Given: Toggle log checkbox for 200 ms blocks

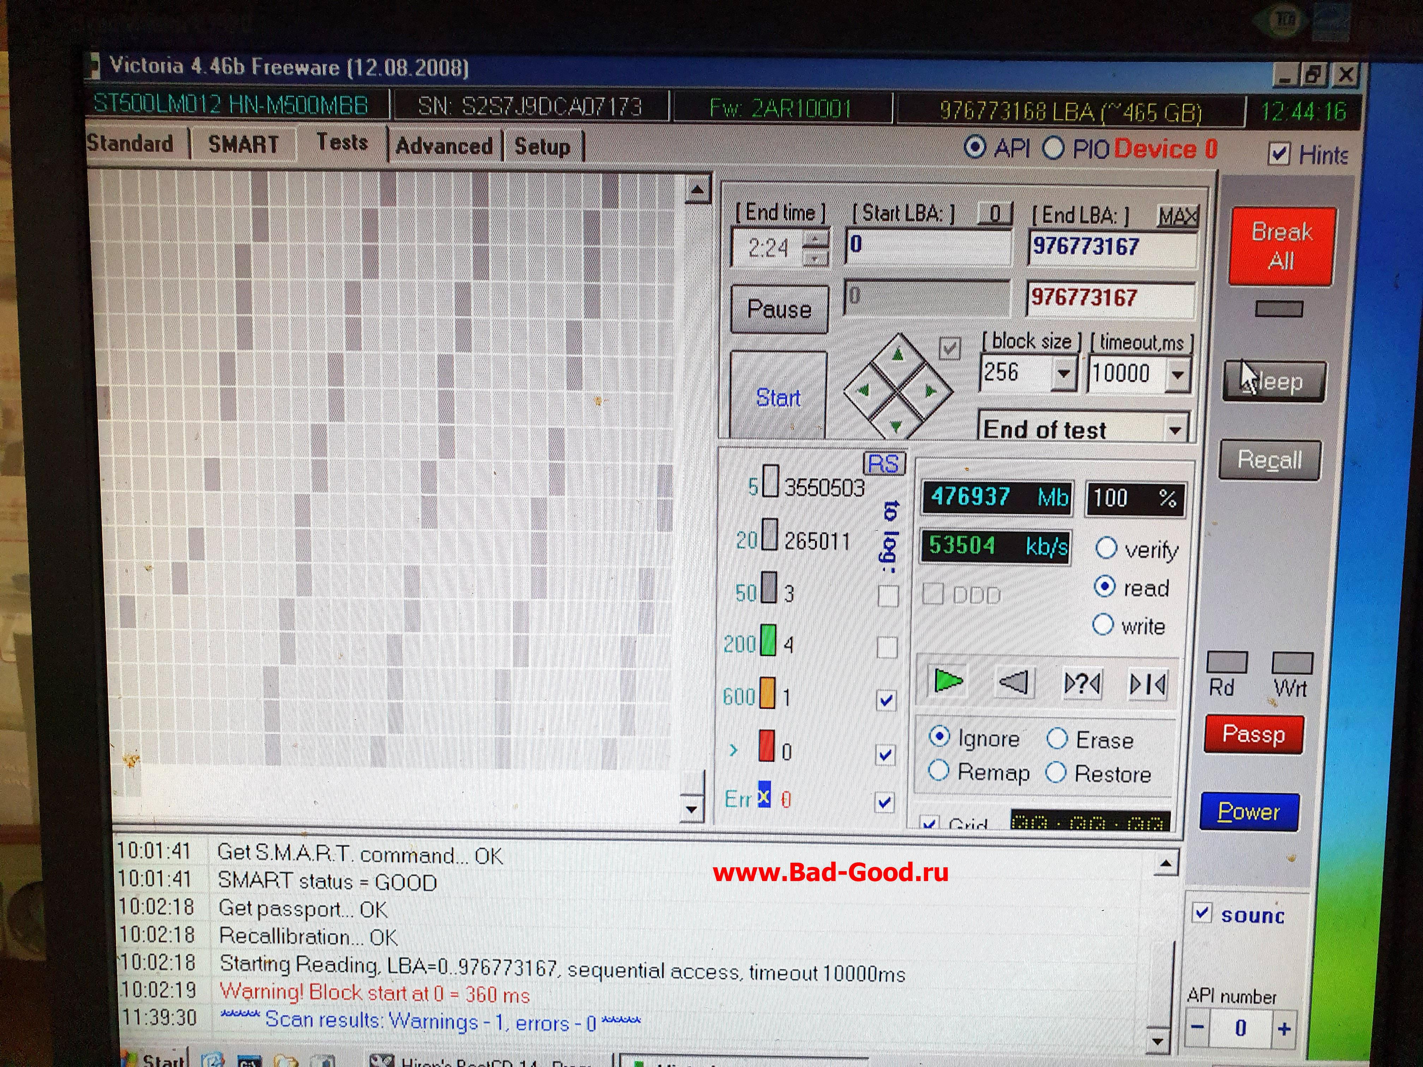Looking at the screenshot, I should pos(887,647).
